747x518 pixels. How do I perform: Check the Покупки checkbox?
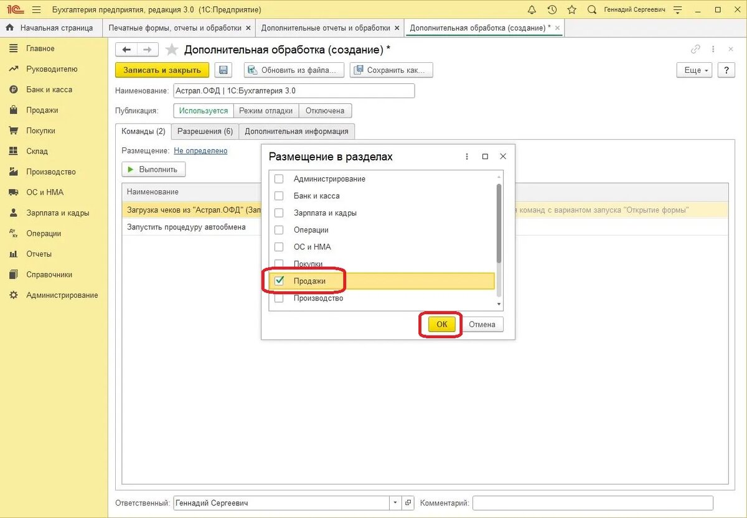pyautogui.click(x=279, y=264)
